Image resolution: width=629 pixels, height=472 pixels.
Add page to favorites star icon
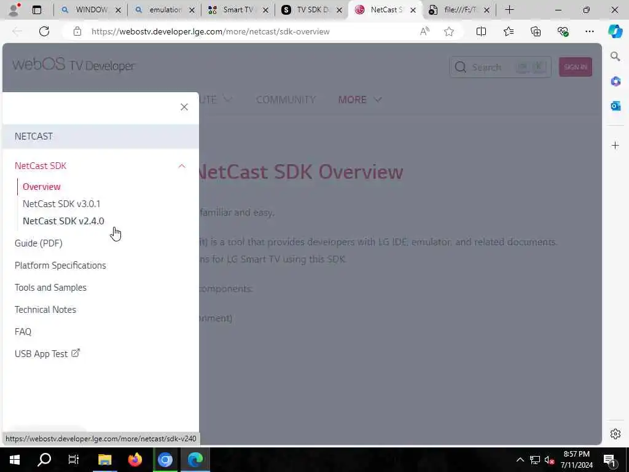pyautogui.click(x=449, y=31)
